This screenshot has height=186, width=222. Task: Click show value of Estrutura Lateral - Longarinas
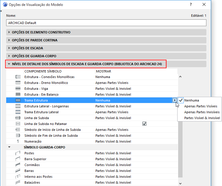[113, 106]
